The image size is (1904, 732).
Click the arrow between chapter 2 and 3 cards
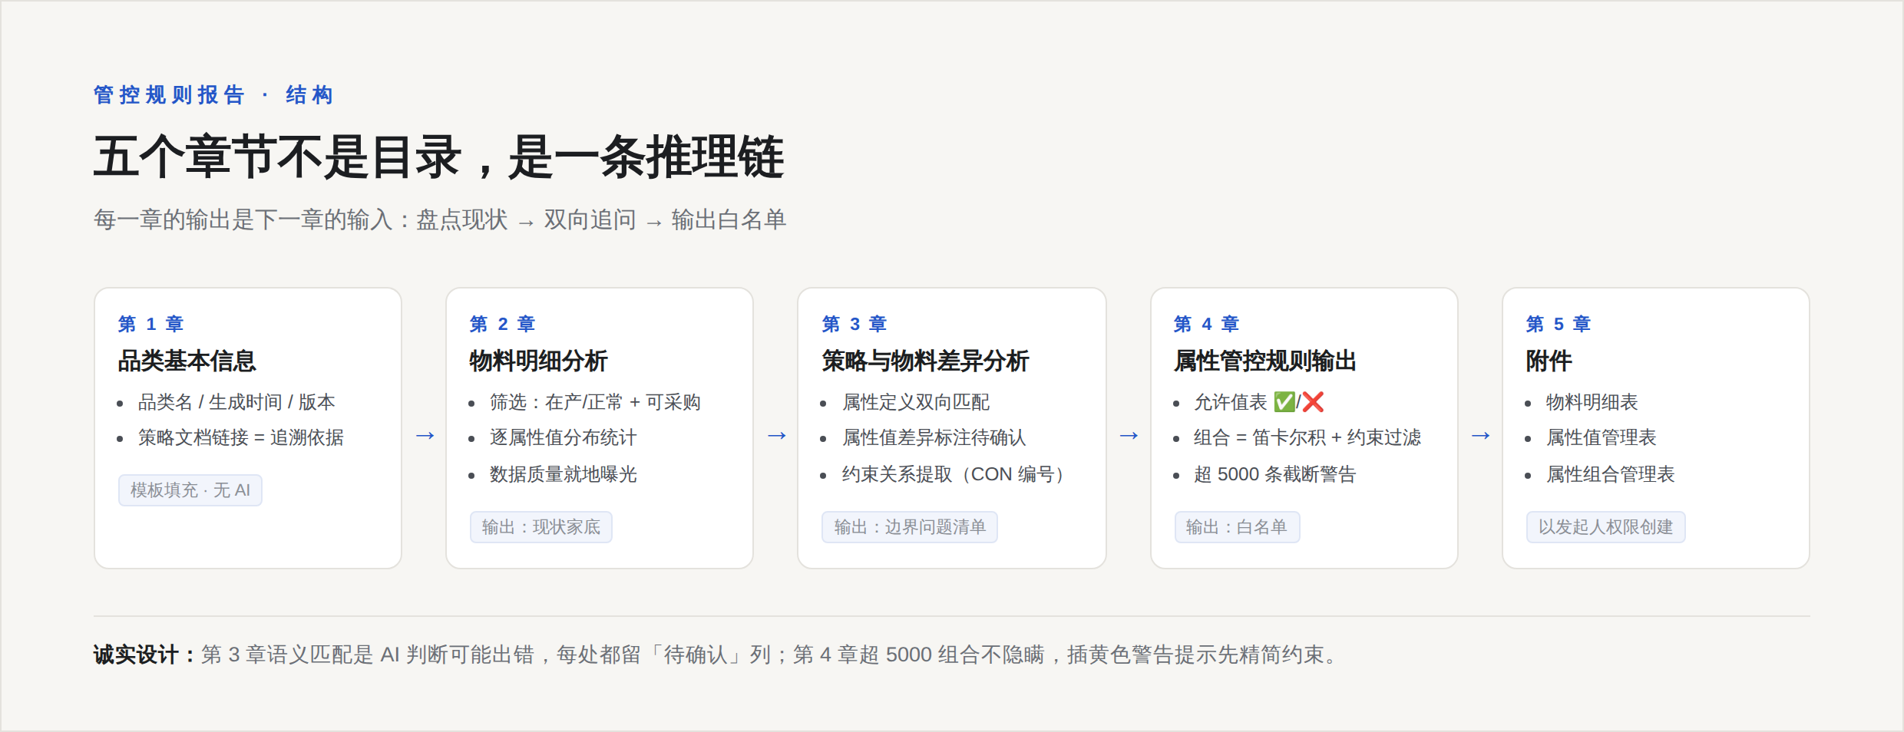pyautogui.click(x=777, y=436)
